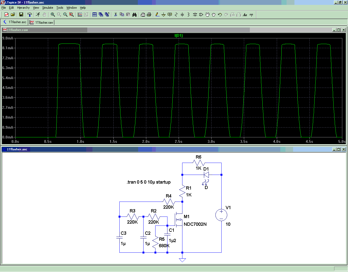
Task: Open the Simulate menu
Action: (x=48, y=8)
